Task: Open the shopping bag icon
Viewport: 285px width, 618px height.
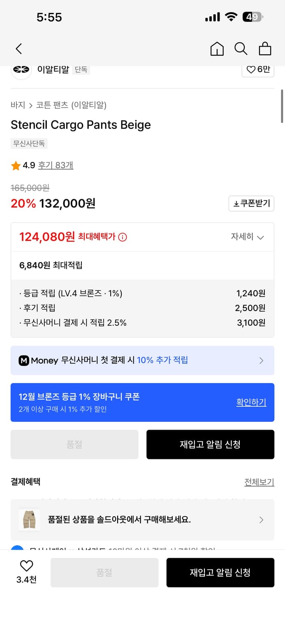Action: pyautogui.click(x=265, y=48)
